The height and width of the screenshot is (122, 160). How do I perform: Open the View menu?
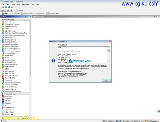coord(8,4)
